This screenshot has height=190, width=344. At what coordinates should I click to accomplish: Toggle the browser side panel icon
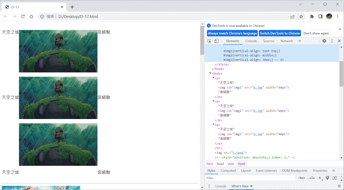(x=320, y=16)
